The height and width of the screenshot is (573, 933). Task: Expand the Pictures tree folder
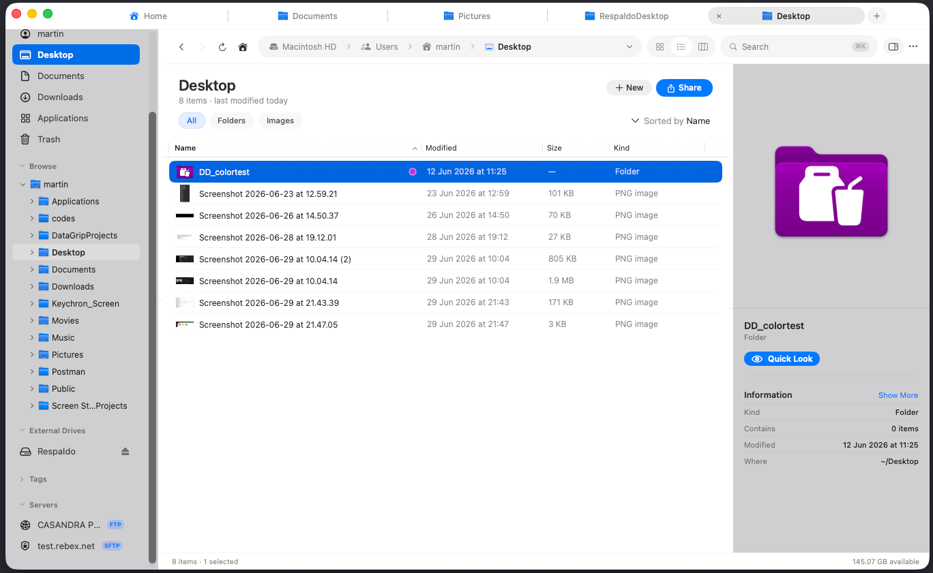coord(32,355)
